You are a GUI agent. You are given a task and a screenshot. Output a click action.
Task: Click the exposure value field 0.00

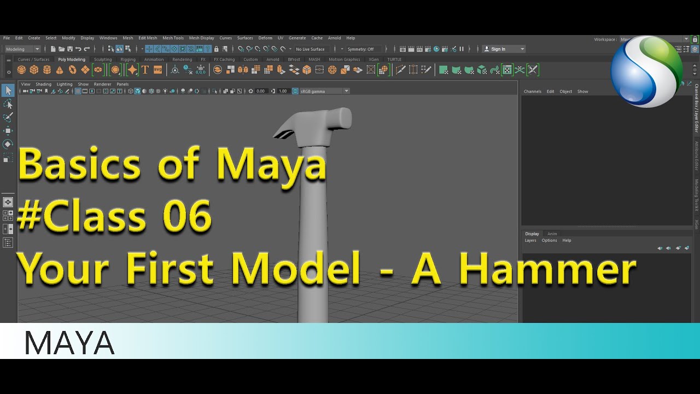tap(261, 91)
